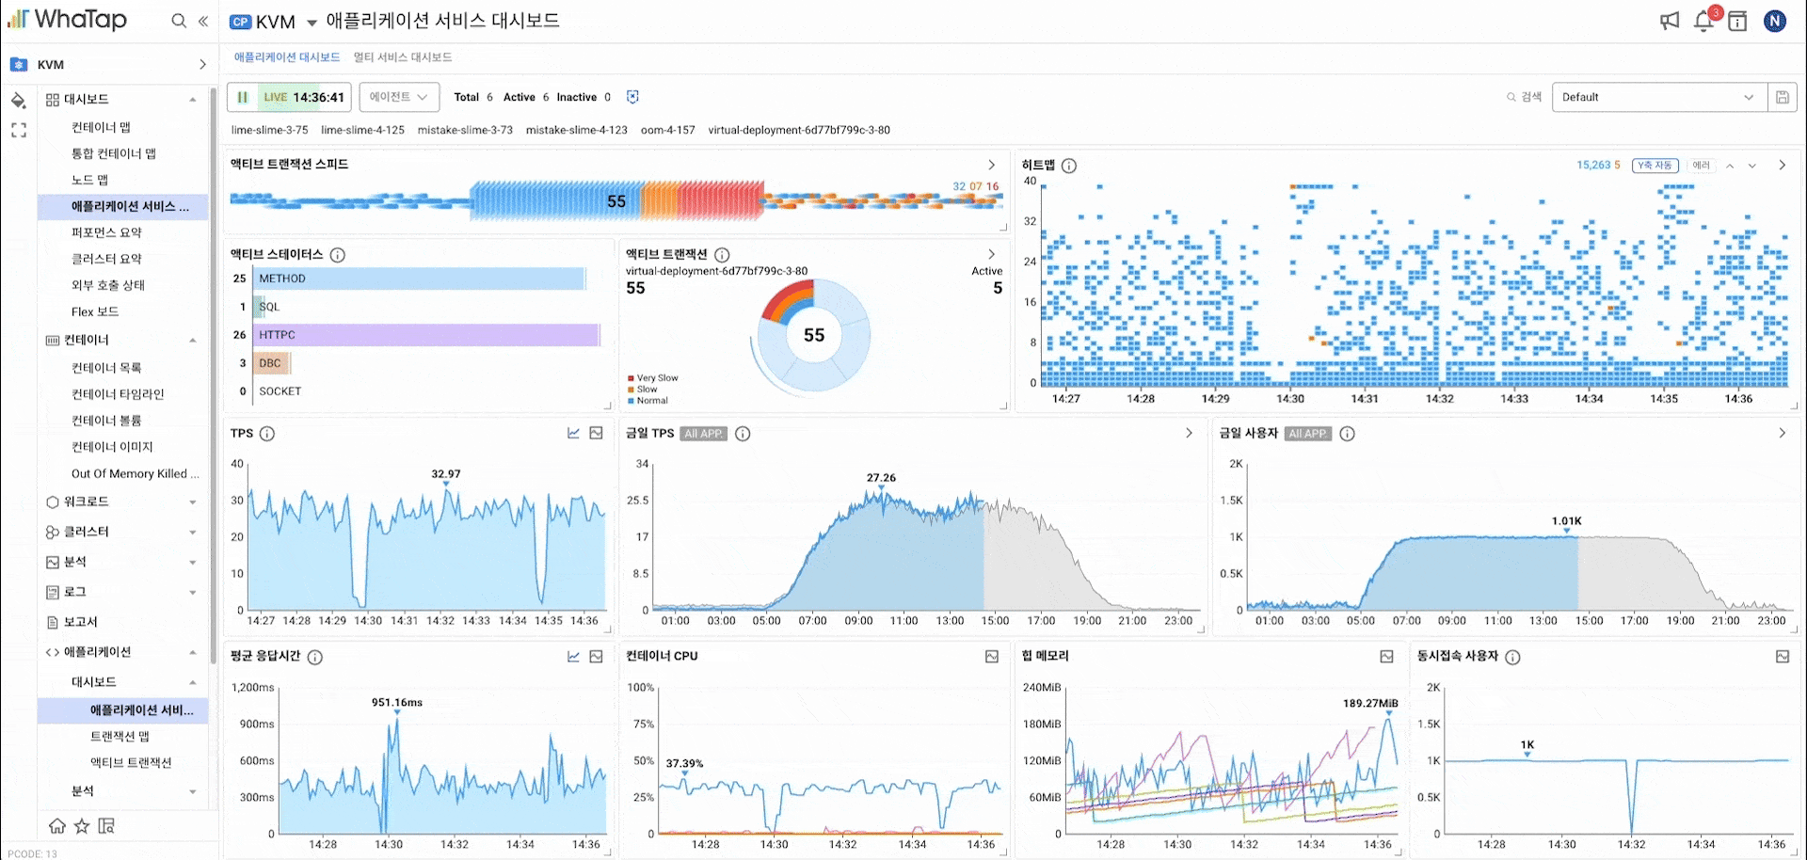Image resolution: width=1807 pixels, height=860 pixels.
Task: Pause the LIVE dashboard updates
Action: (243, 97)
